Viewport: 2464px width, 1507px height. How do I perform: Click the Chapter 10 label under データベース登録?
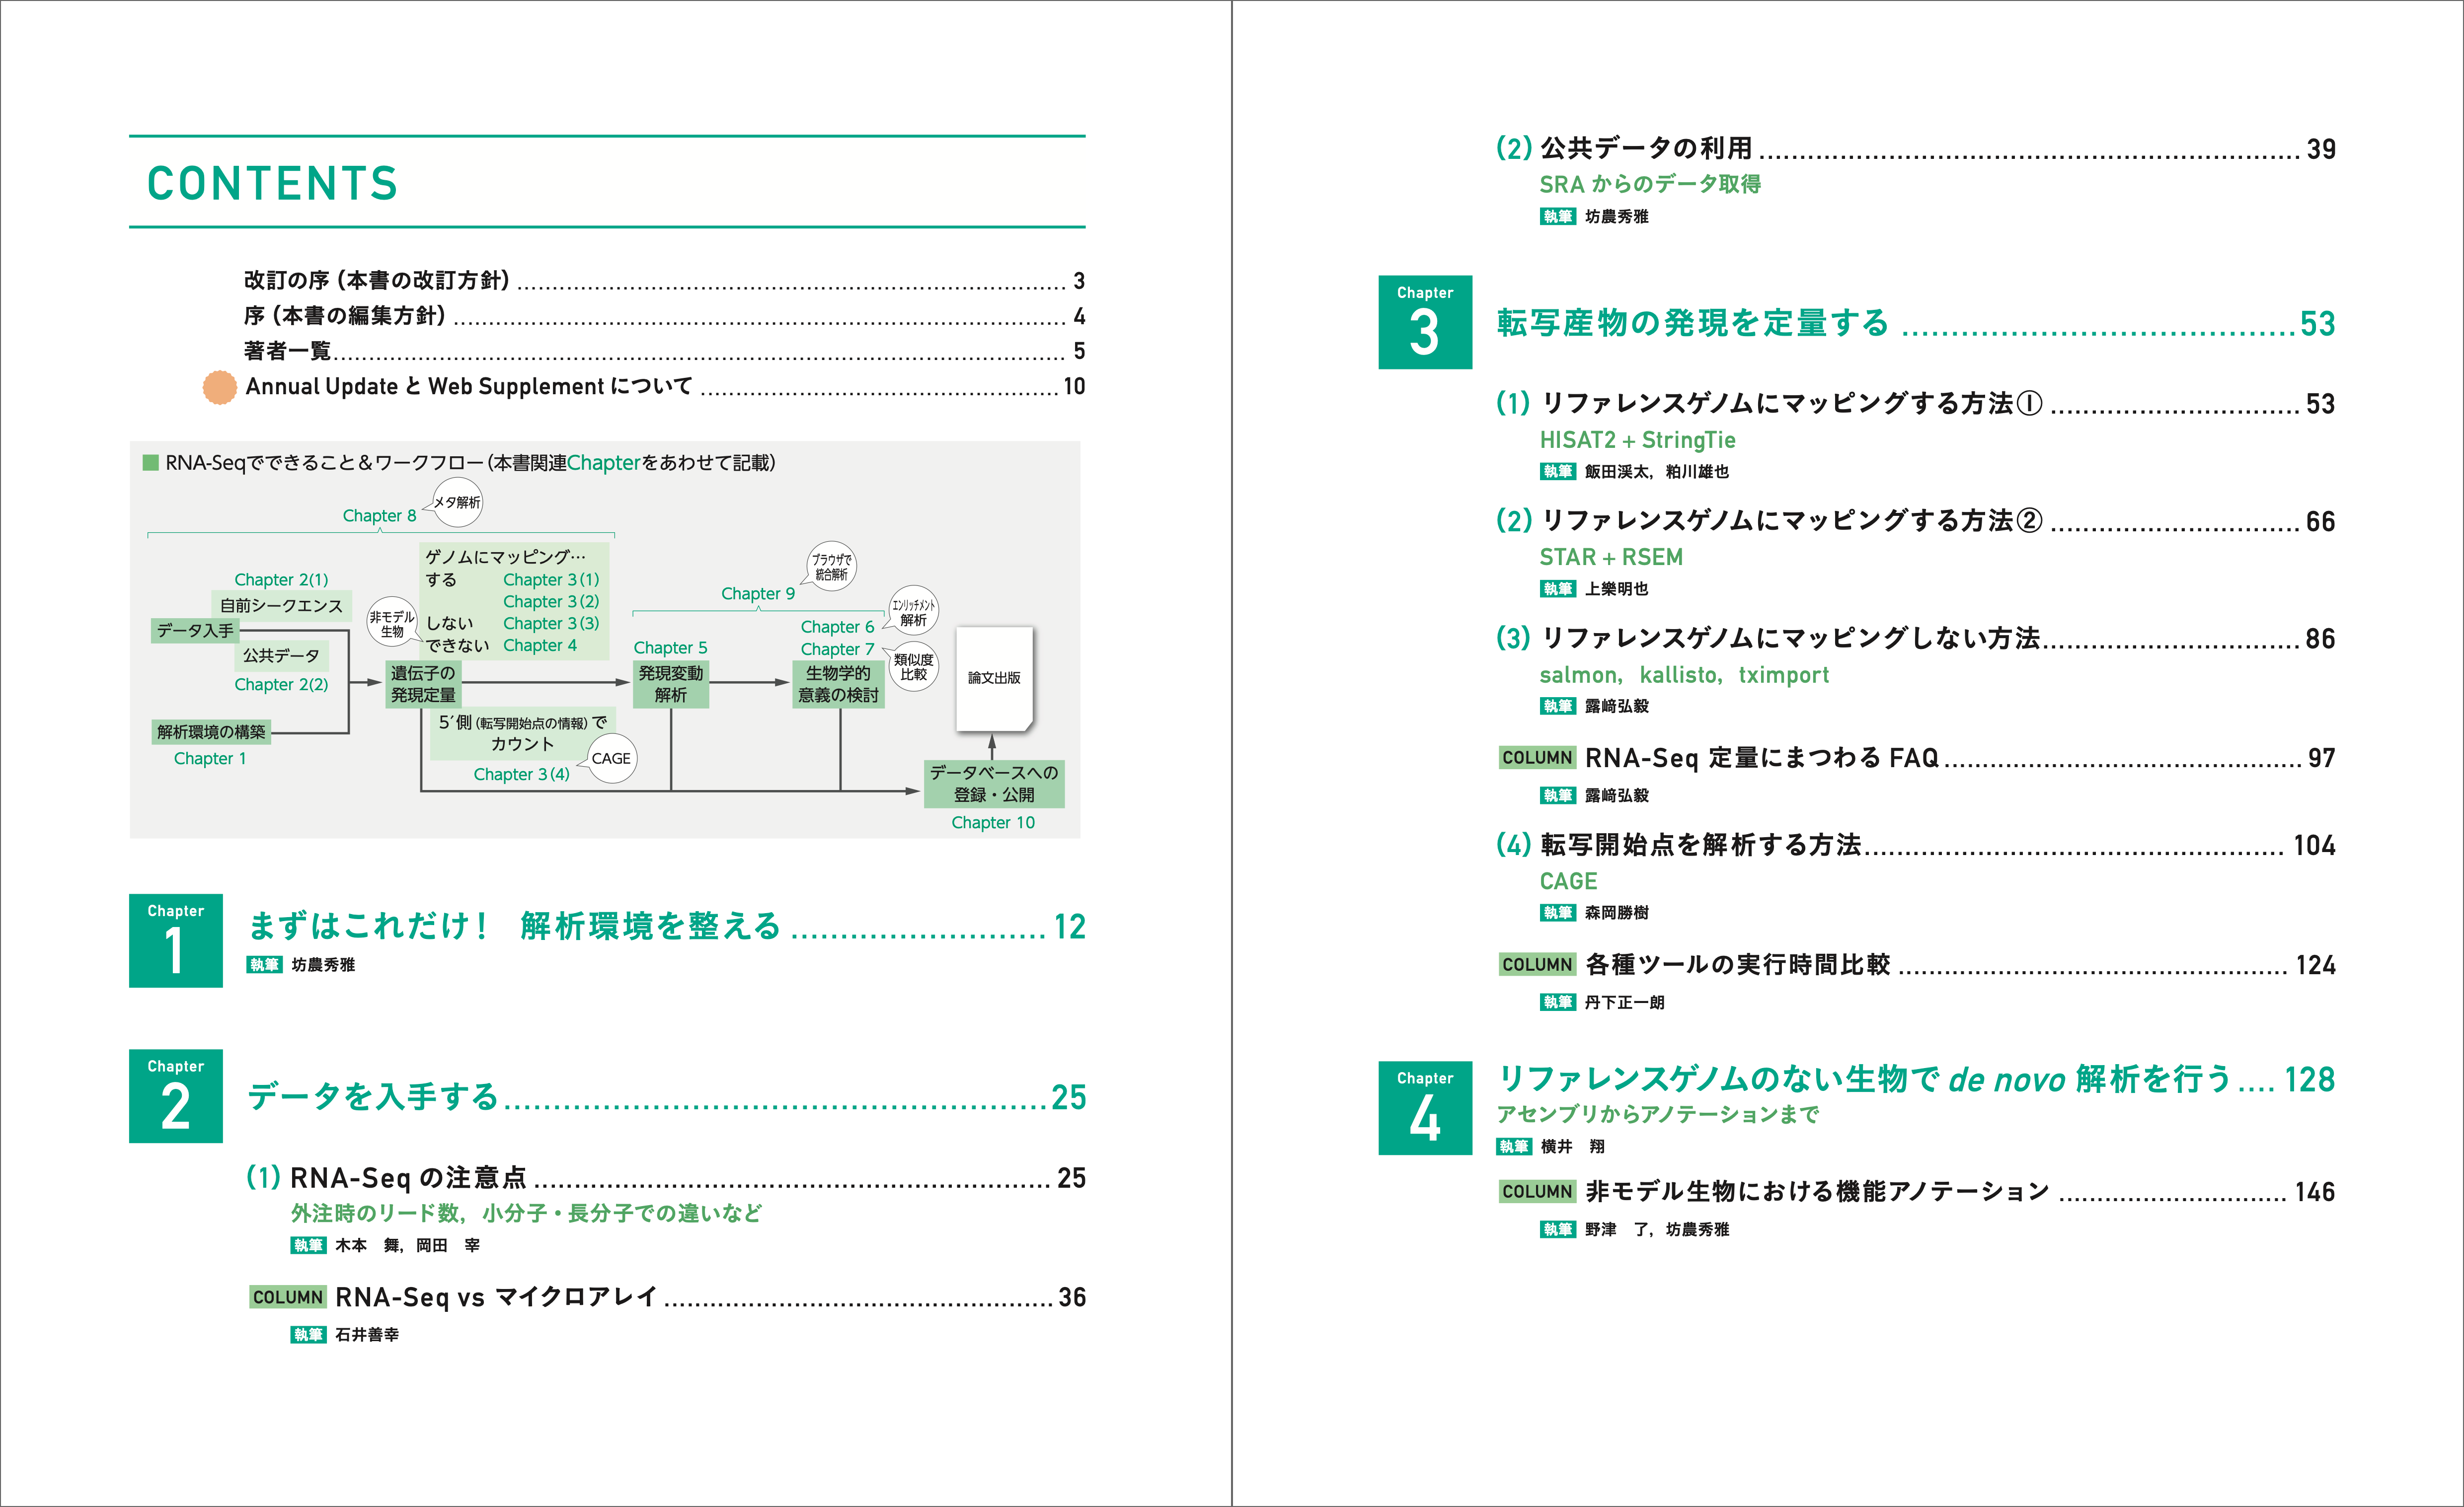pyautogui.click(x=992, y=822)
